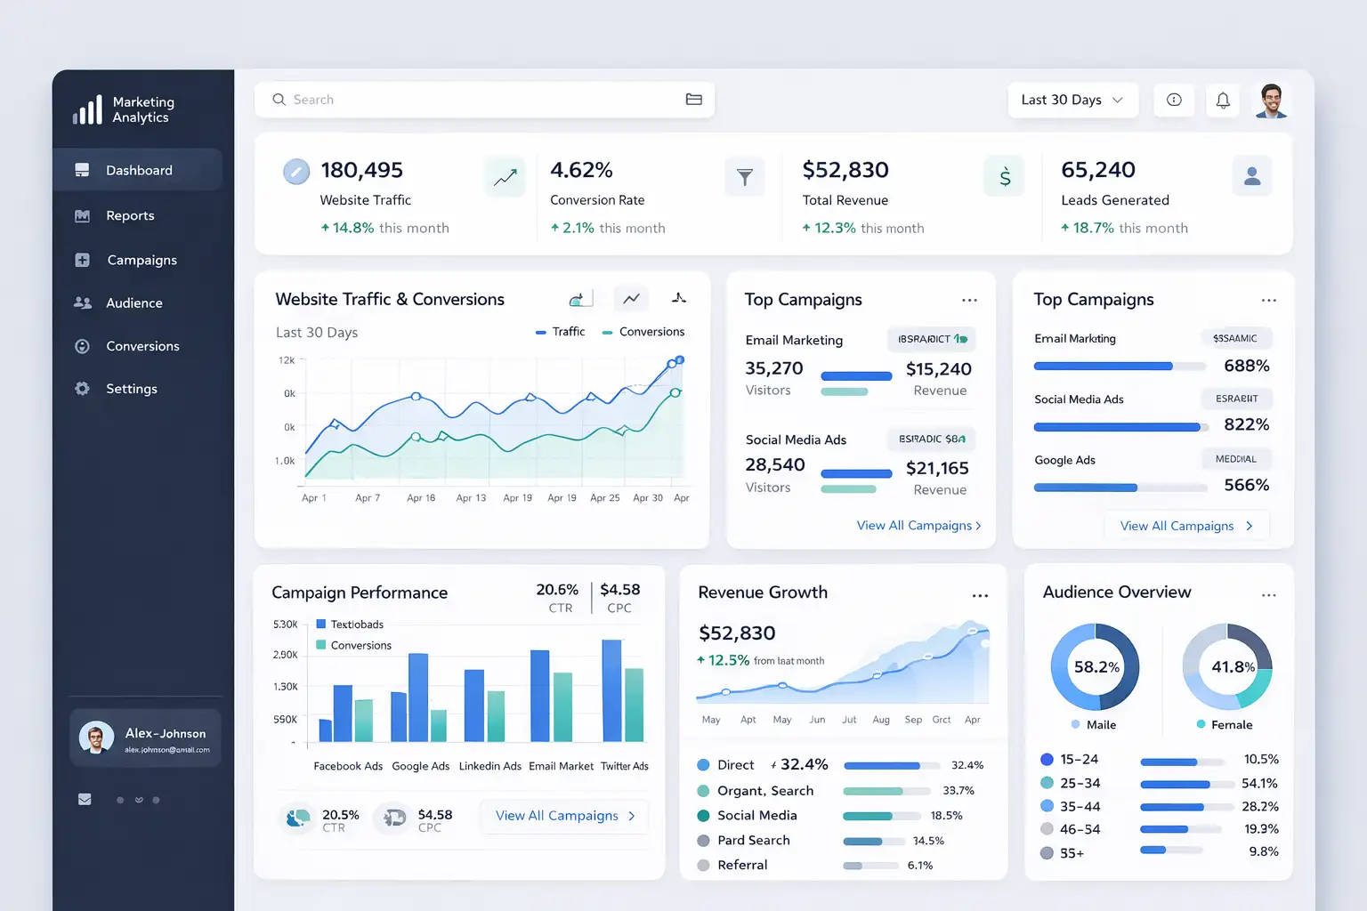Viewport: 1367px width, 911px height.
Task: Expand the Audience Overview options menu
Action: [1268, 595]
